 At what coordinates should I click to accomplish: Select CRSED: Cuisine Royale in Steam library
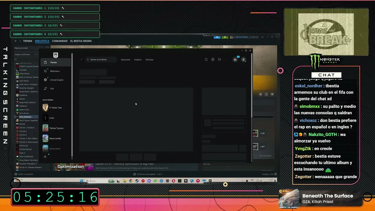click(27, 67)
